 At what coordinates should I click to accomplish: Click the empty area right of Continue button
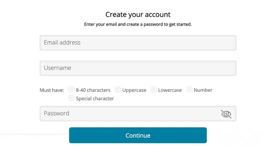pos(235,135)
